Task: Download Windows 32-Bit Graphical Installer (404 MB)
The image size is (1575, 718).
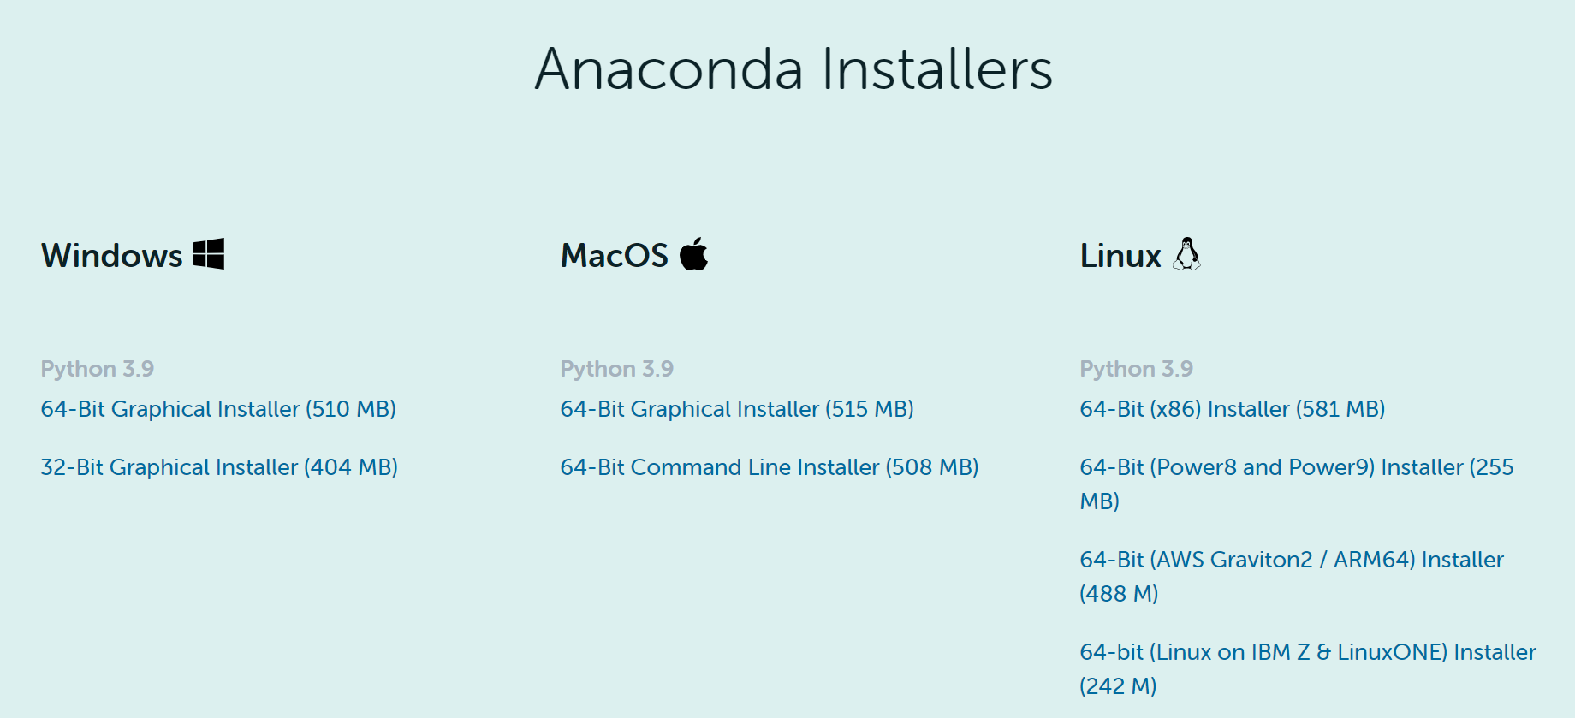Action: click(219, 467)
